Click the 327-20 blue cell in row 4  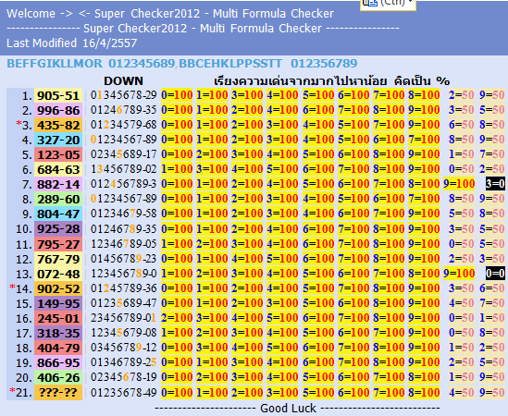coord(58,141)
